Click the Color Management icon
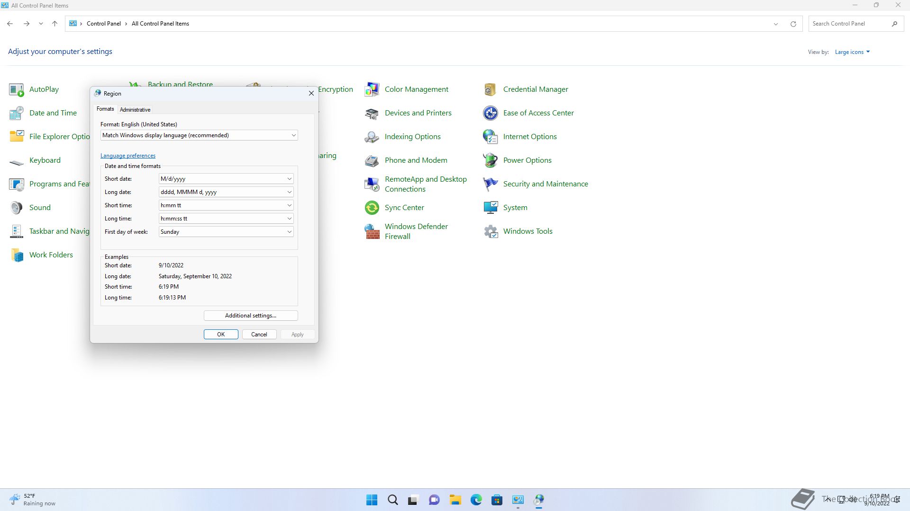Viewport: 910px width, 511px height. tap(372, 89)
